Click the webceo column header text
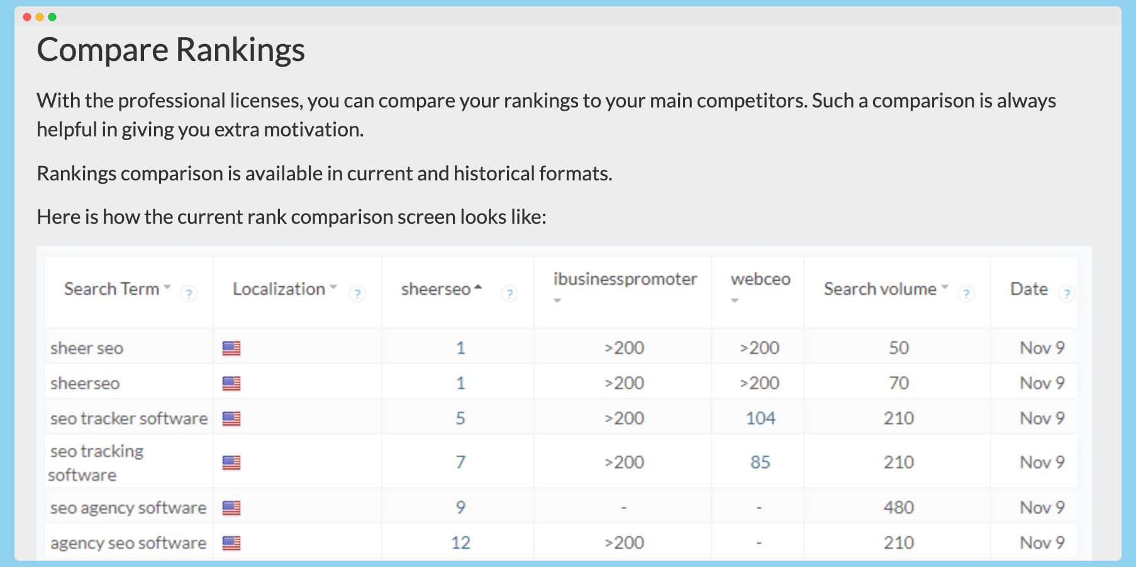This screenshot has height=567, width=1136. click(x=760, y=279)
